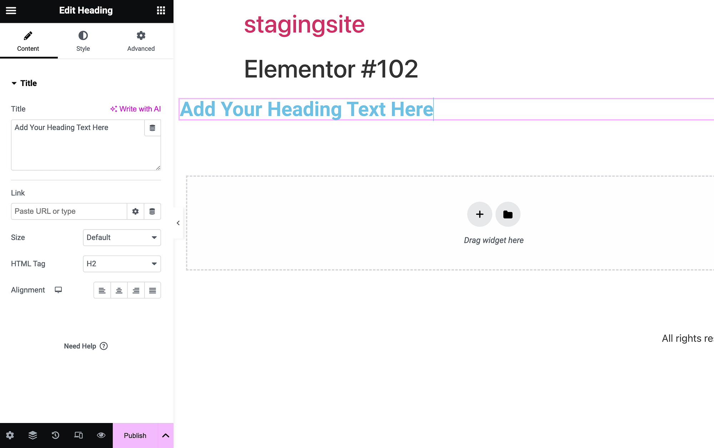
Task: Click the grid/apps icon top-right
Action: pos(161,10)
